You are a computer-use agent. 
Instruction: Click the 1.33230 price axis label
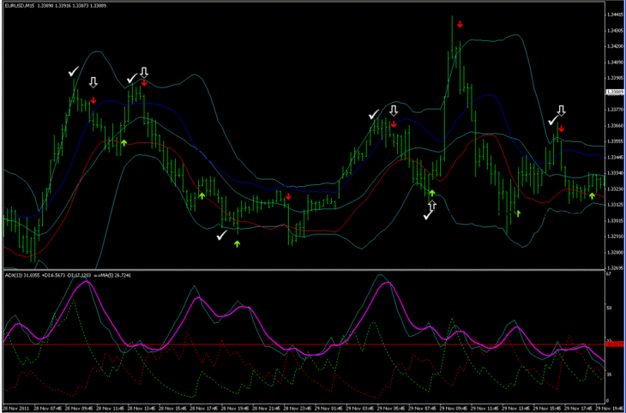pos(614,189)
